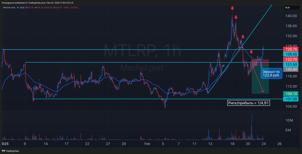Click date 18 on the time axis

(232, 144)
